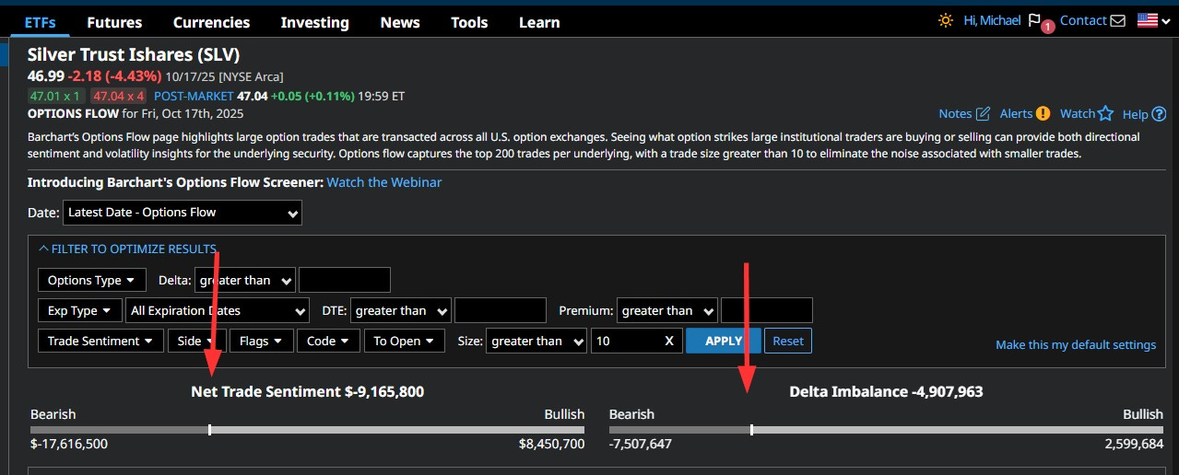The height and width of the screenshot is (475, 1179).
Task: Open the ETFs menu tab
Action: click(41, 22)
